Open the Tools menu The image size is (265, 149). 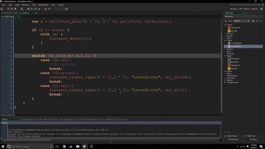pyautogui.click(x=34, y=5)
